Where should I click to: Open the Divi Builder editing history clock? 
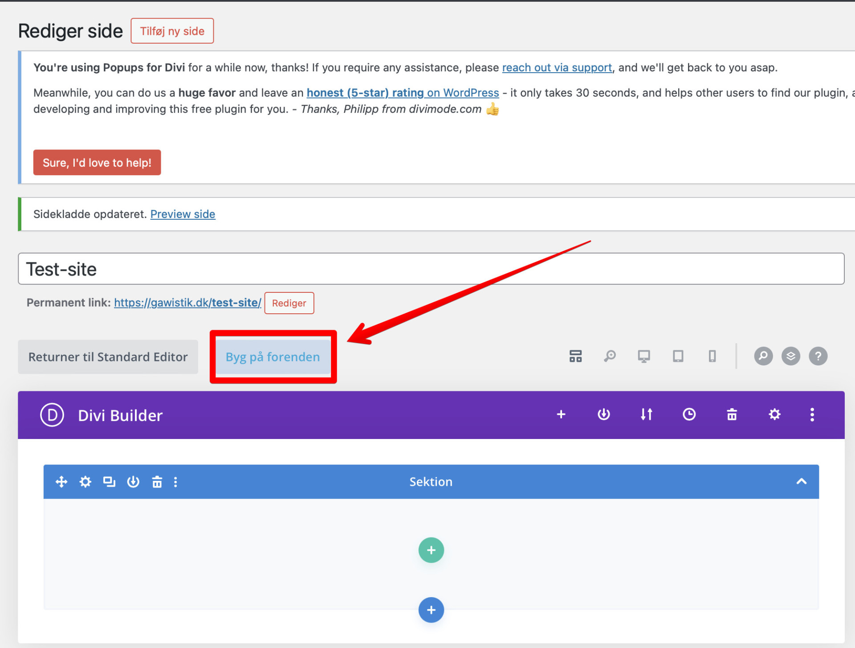click(x=689, y=414)
